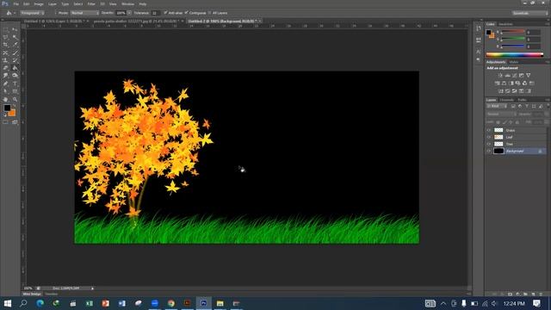Image resolution: width=551 pixels, height=310 pixels.
Task: Select the Clone Stamp tool
Action: (6, 60)
